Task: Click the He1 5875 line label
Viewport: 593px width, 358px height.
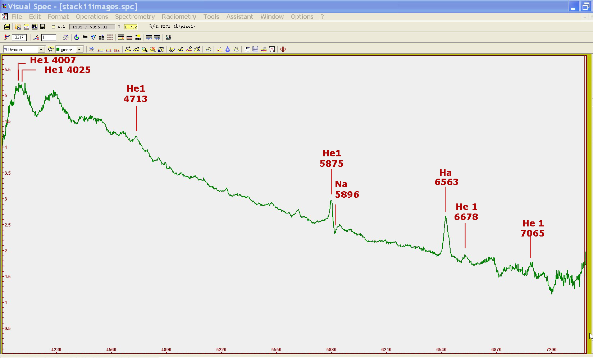Action: pos(332,159)
